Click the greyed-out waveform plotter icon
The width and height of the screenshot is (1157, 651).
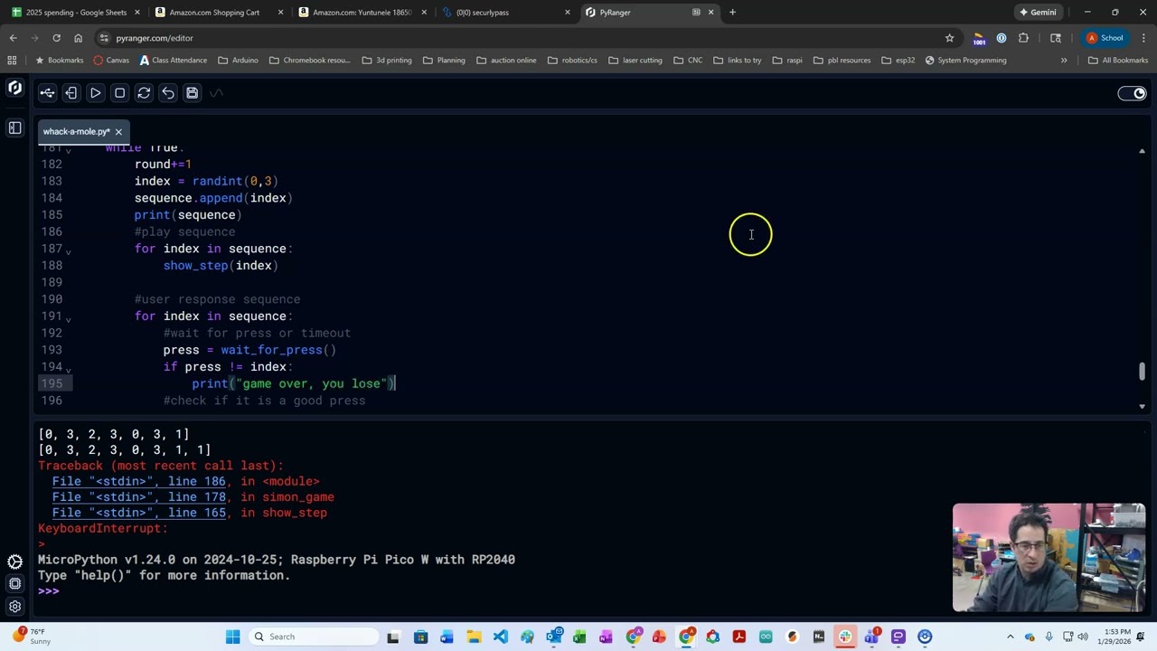coord(216,93)
